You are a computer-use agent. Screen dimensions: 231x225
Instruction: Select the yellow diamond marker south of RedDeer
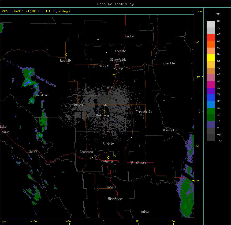[x=114, y=75]
